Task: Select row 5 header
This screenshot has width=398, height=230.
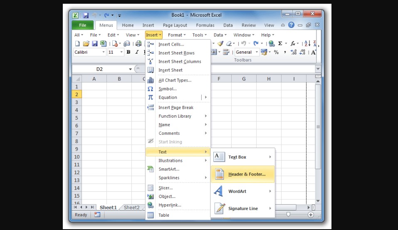Action: 77,118
